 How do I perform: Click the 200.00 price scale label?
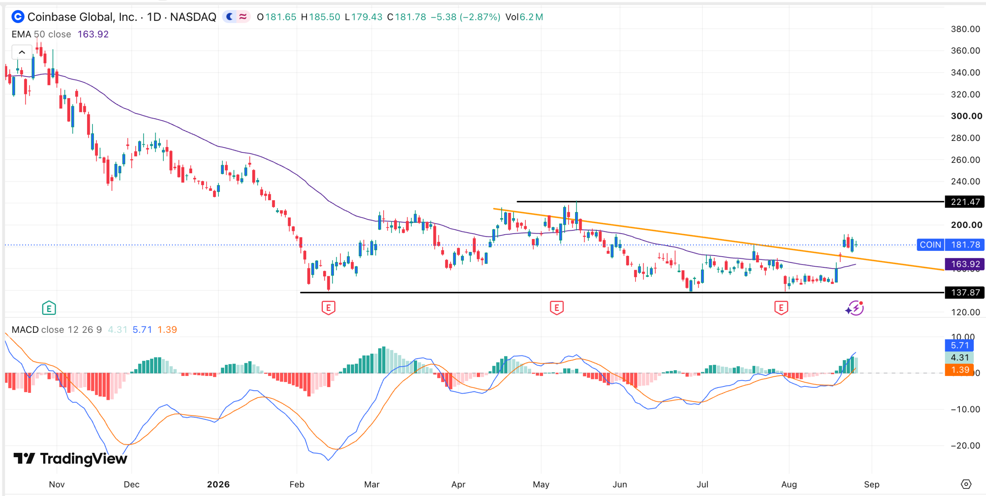point(966,225)
